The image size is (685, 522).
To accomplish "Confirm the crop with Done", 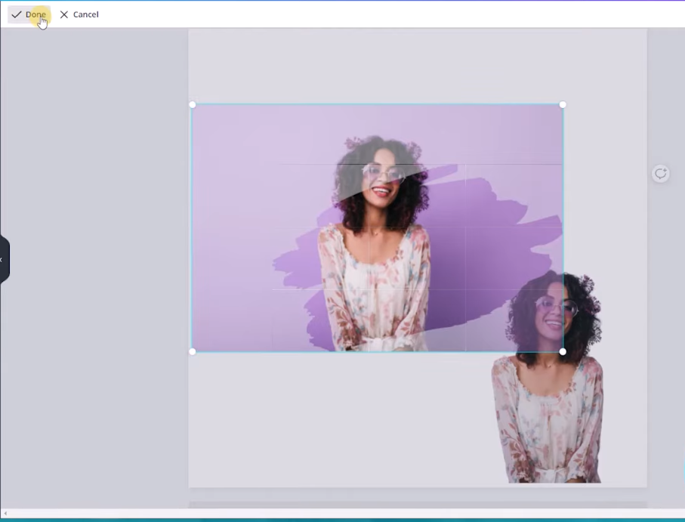I will [29, 14].
